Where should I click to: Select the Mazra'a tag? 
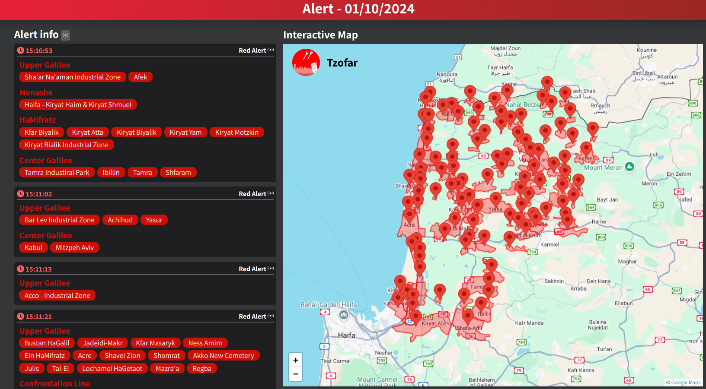[167, 368]
